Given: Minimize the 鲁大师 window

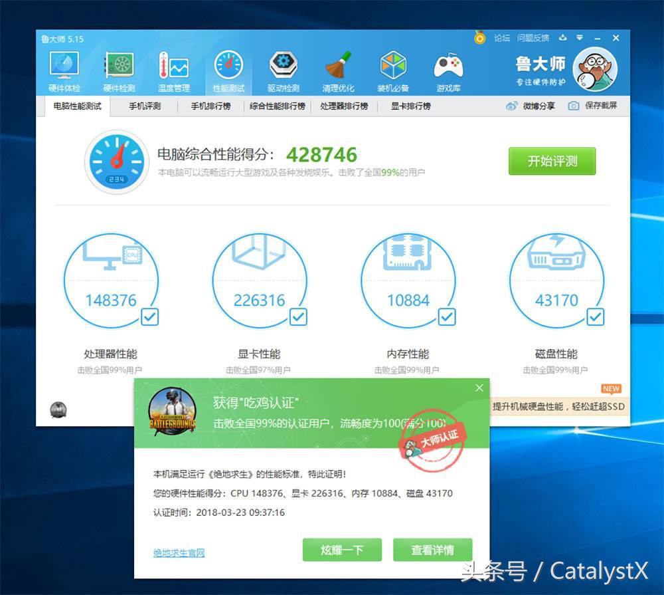Looking at the screenshot, I should click(598, 38).
